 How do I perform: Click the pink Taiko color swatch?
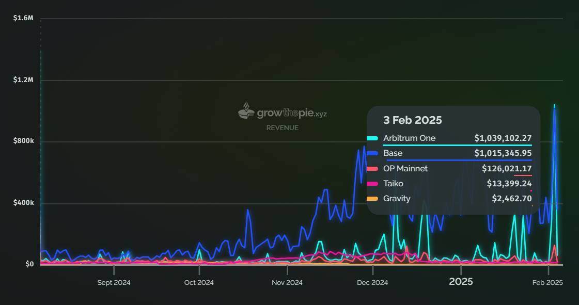[x=372, y=184]
